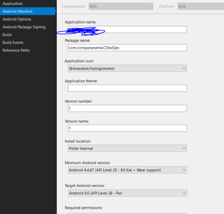Image resolution: width=224 pixels, height=214 pixels.
Task: Open the Minimum Android version dropdown
Action: tap(127, 170)
